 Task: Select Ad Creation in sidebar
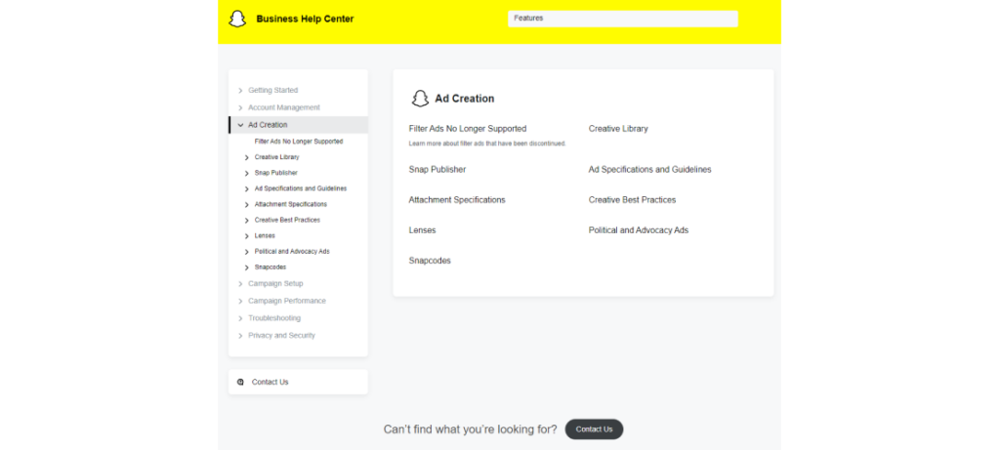[268, 125]
